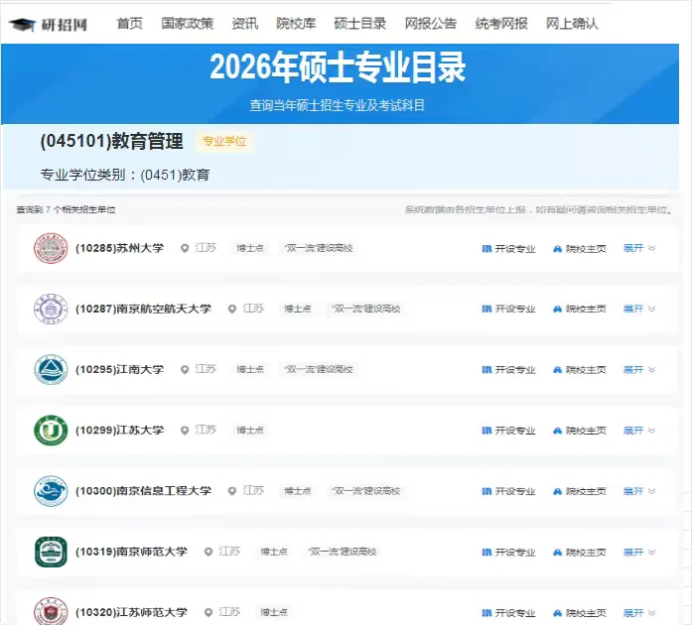692x625 pixels.
Task: Open 网报公告 from the top menu
Action: pos(431,24)
